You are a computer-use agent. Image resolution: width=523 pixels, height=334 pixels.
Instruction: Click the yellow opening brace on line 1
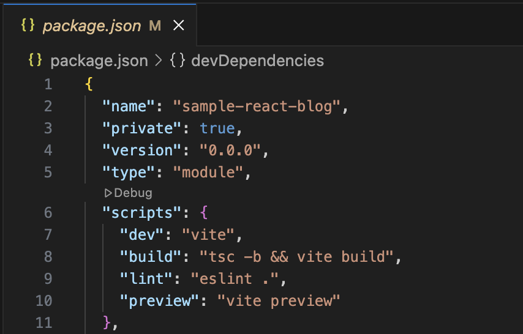point(89,84)
